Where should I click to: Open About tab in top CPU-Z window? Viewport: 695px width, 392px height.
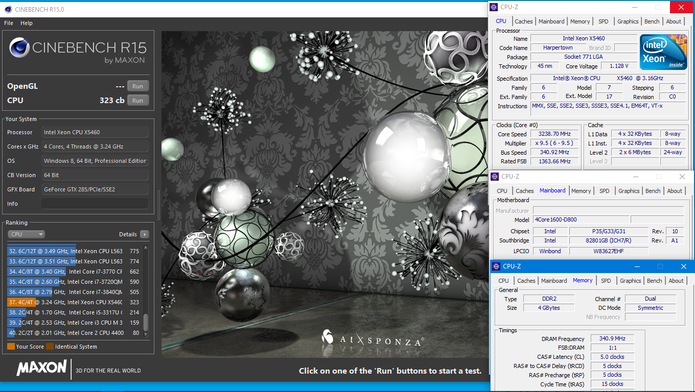tap(674, 21)
